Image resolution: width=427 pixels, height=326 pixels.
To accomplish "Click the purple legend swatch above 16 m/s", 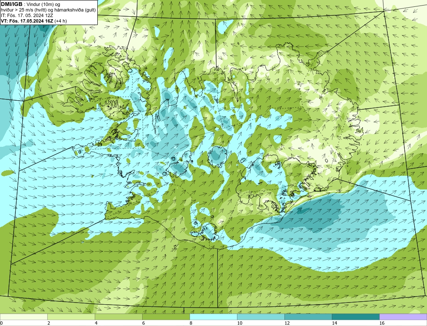I will click(x=403, y=317).
